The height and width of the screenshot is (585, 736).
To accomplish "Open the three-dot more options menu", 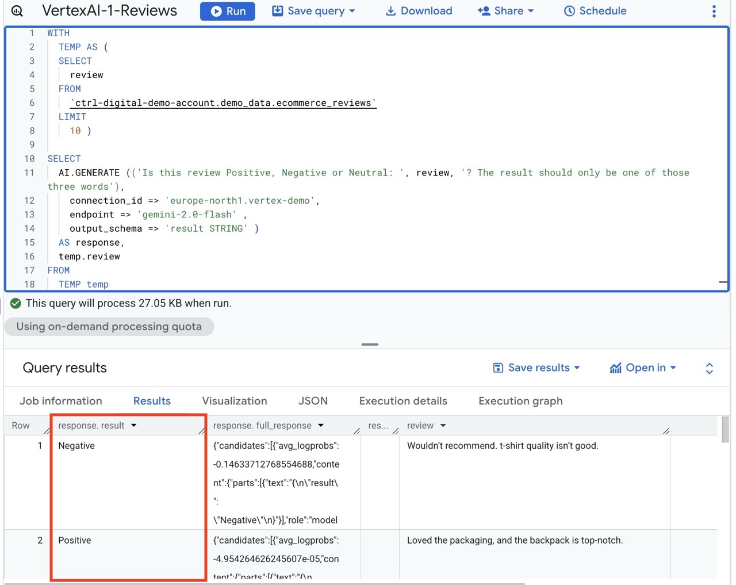I will point(714,11).
